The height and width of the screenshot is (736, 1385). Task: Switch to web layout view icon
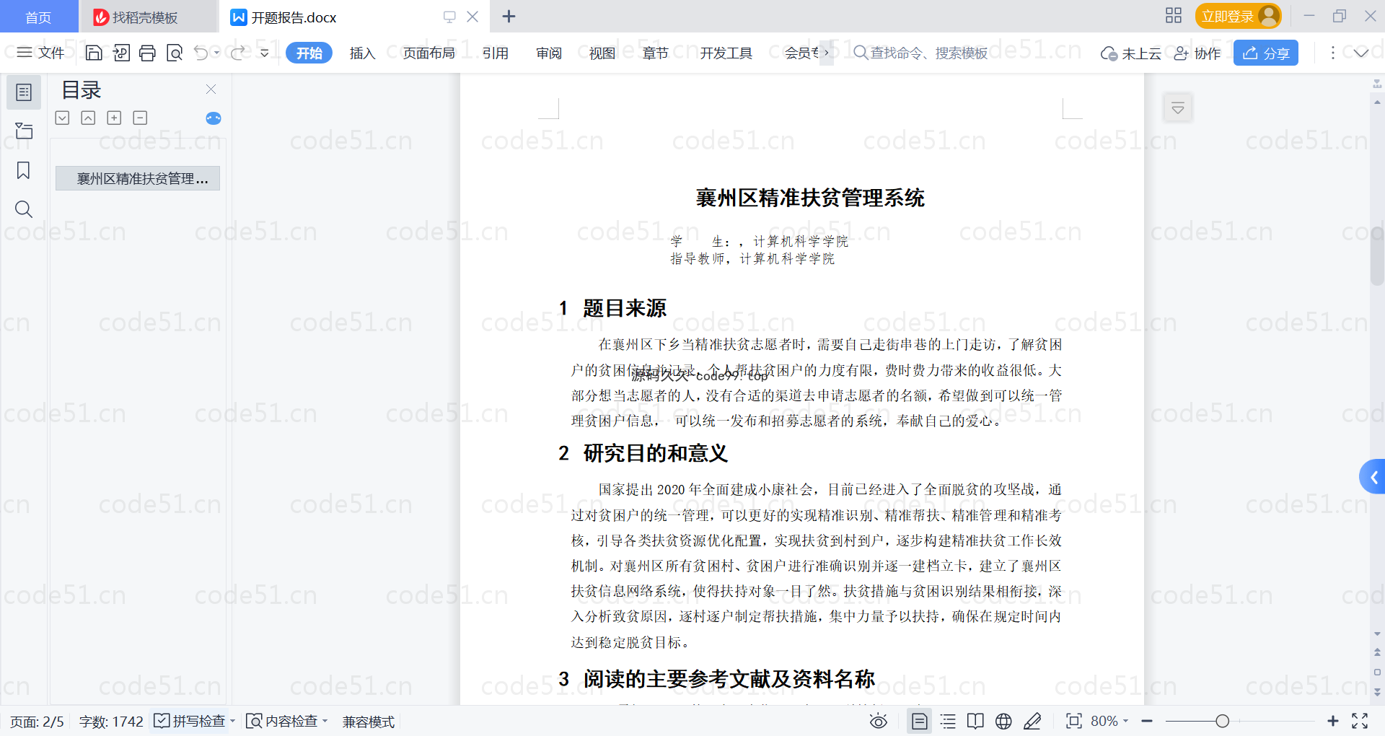pyautogui.click(x=1003, y=721)
